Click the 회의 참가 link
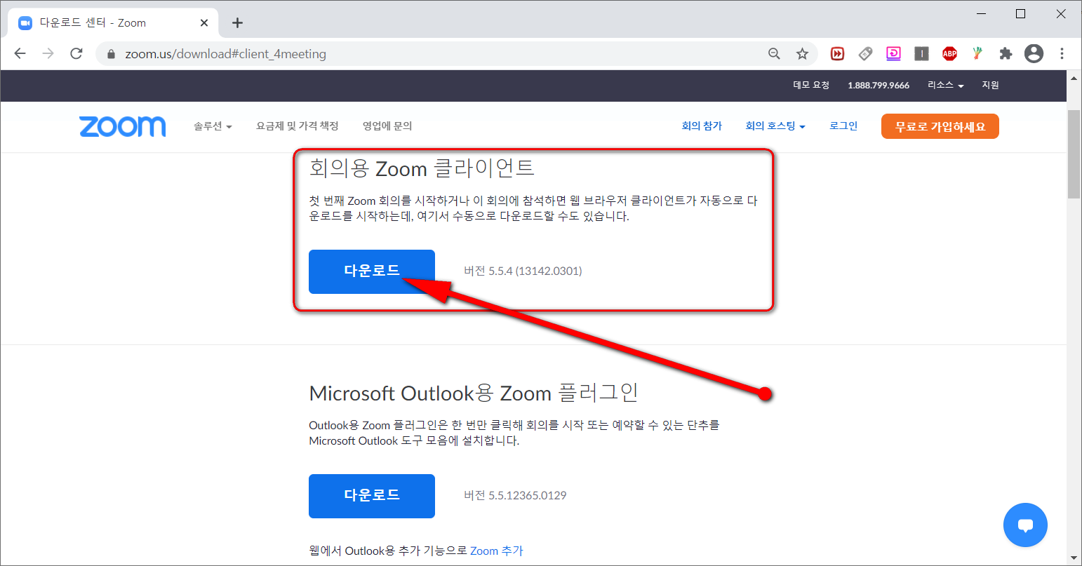 pyautogui.click(x=702, y=126)
